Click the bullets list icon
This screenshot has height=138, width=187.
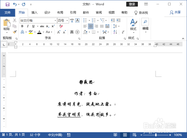(85, 20)
